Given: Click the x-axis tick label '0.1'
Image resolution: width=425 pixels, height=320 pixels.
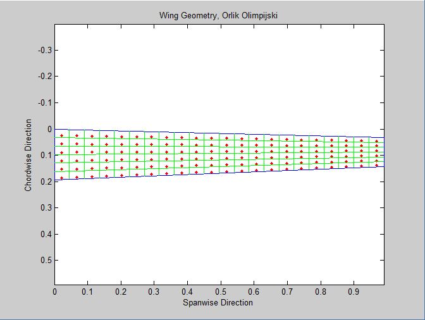Looking at the screenshot, I should 87,292.
